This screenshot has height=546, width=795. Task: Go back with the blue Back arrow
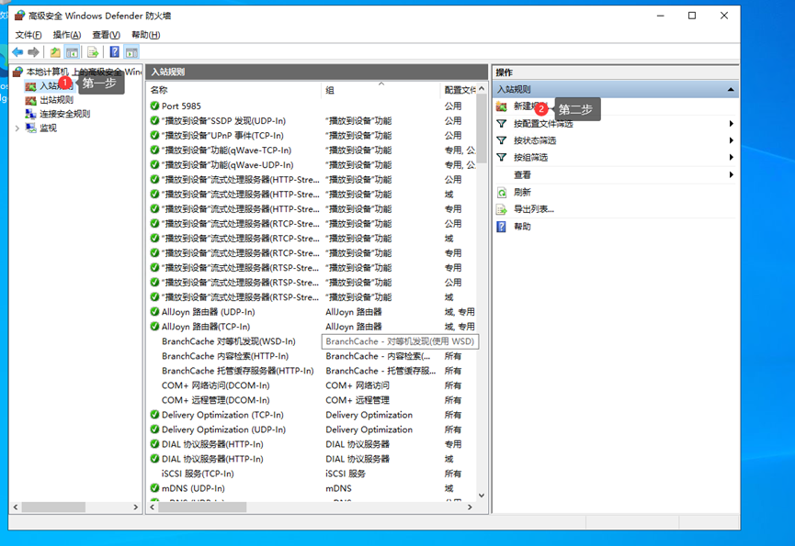point(17,52)
